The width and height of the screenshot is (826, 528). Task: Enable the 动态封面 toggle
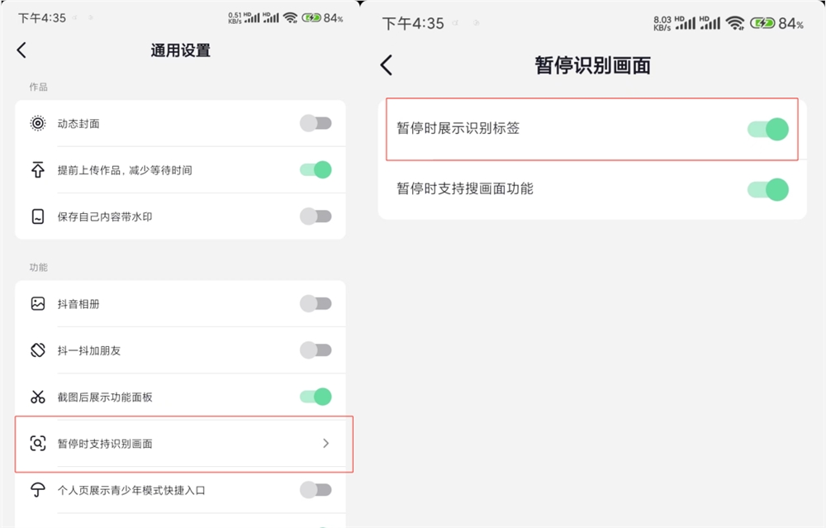315,123
